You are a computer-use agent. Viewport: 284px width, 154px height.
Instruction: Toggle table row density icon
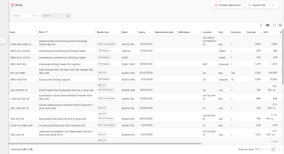[x=261, y=25]
